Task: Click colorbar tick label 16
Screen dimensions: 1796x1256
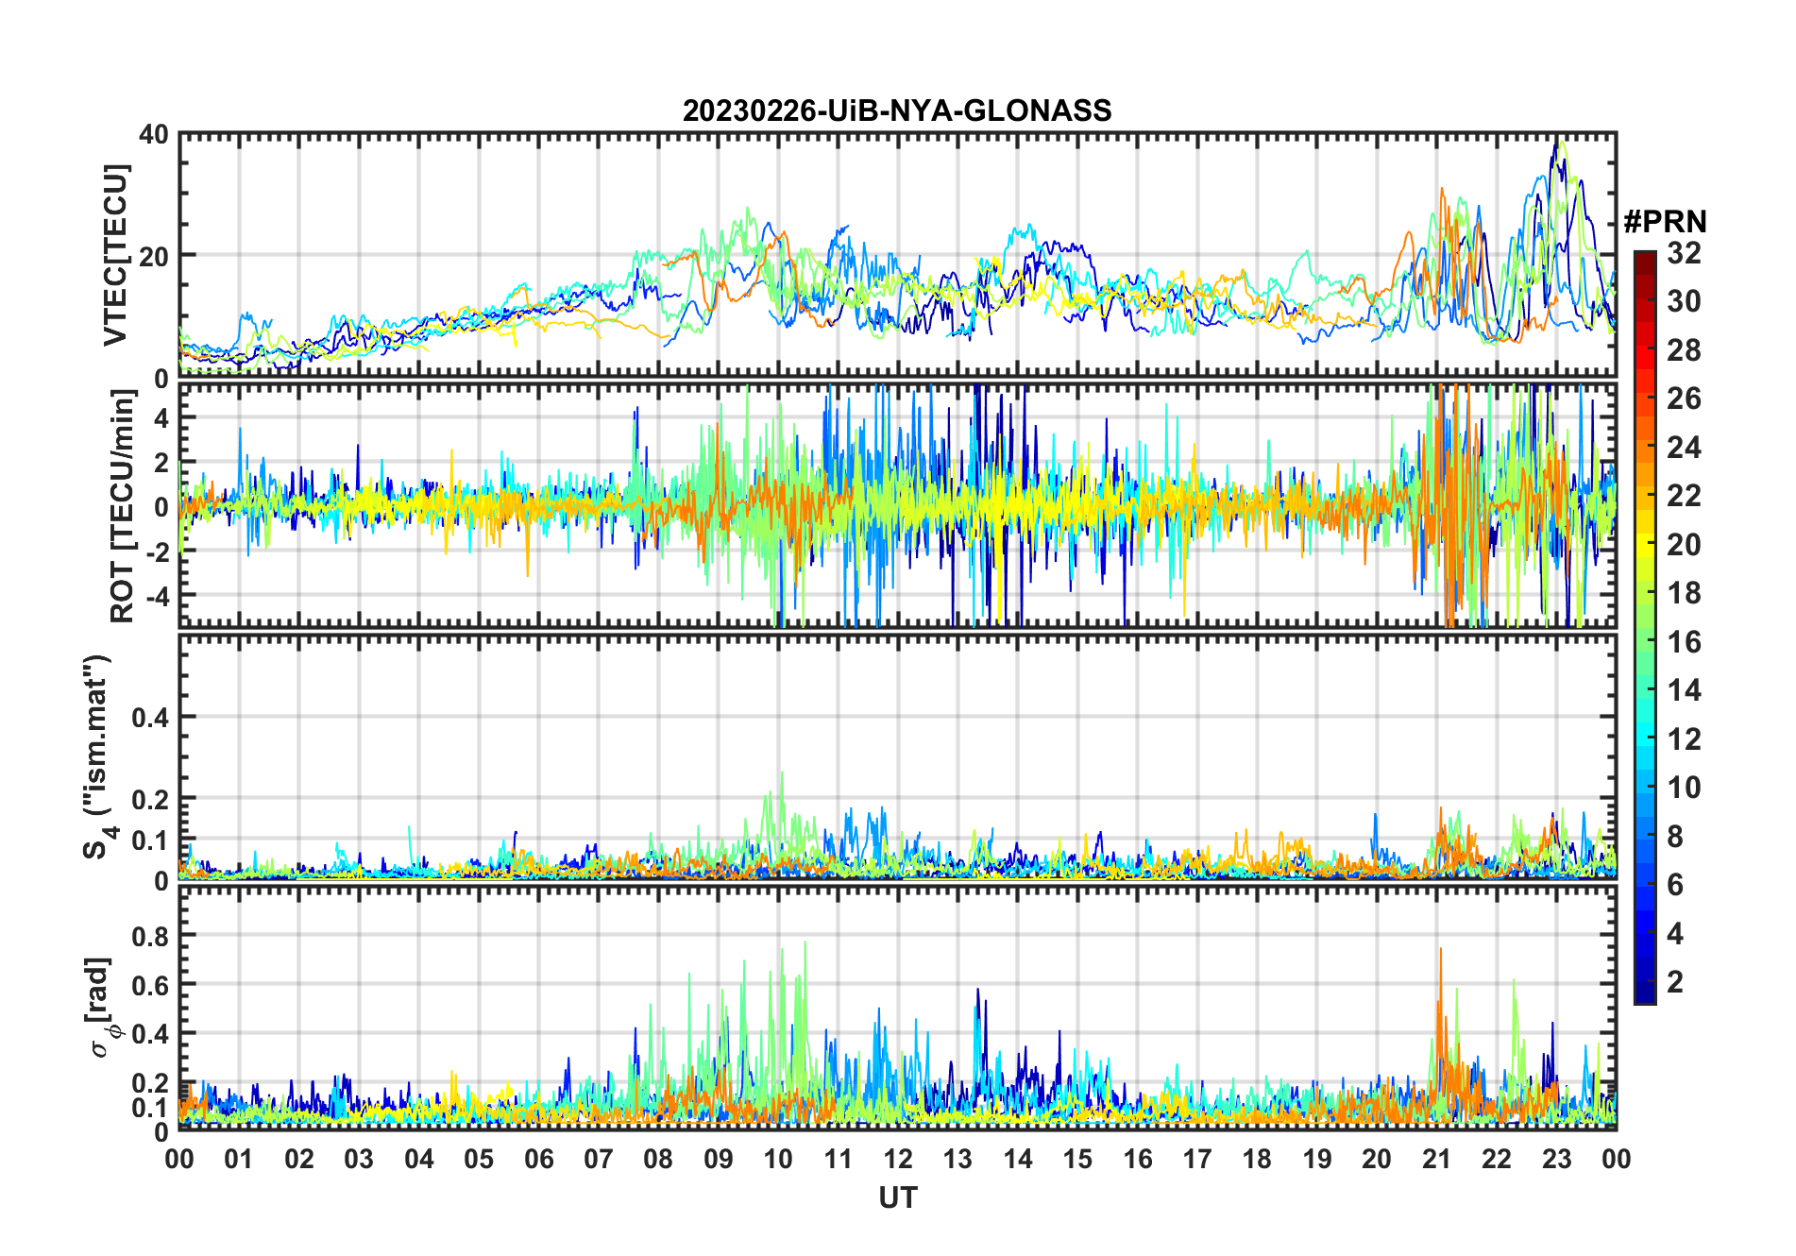Action: [1684, 642]
